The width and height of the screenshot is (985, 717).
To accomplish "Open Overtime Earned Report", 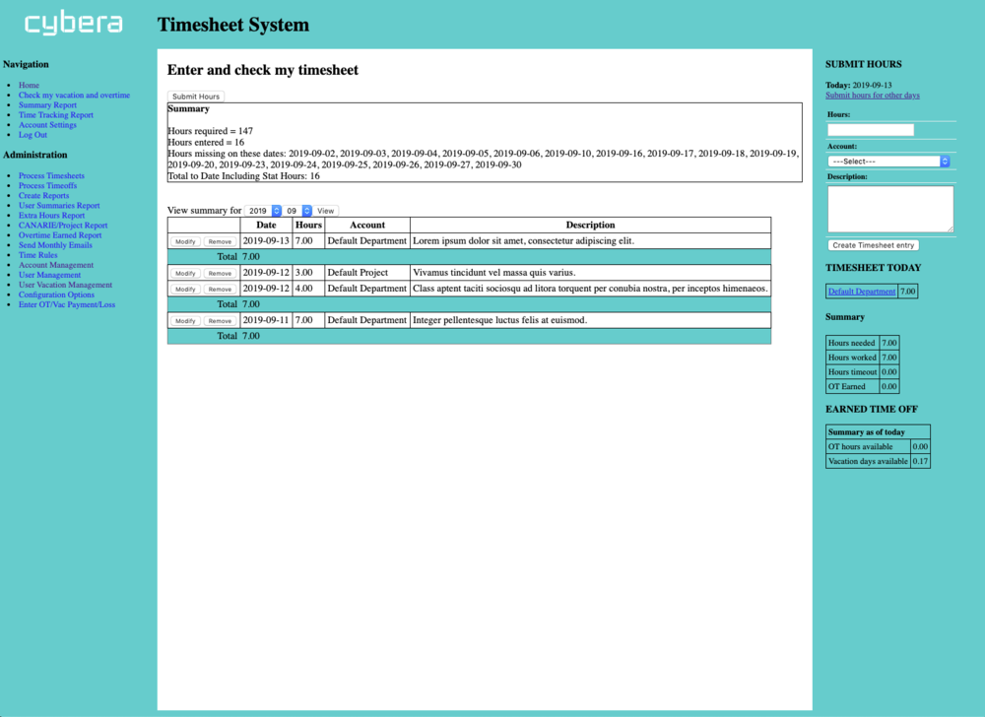I will (60, 234).
